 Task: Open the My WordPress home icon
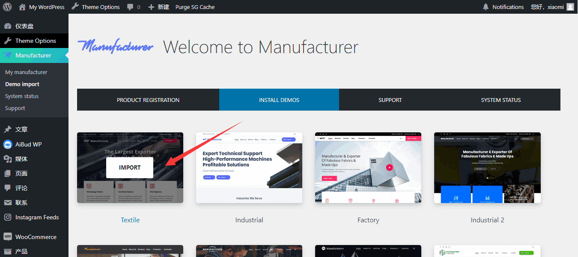tap(23, 7)
